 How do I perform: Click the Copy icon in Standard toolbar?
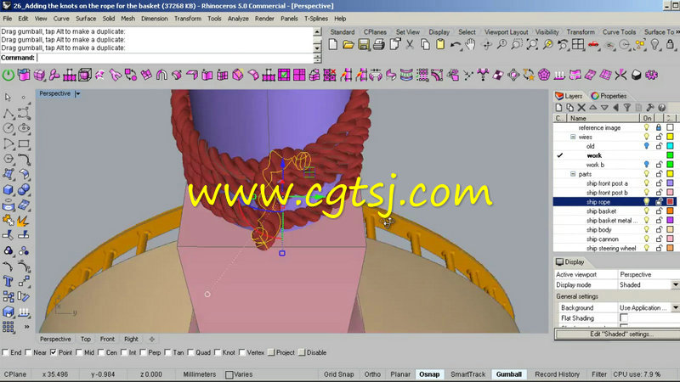[x=426, y=45]
